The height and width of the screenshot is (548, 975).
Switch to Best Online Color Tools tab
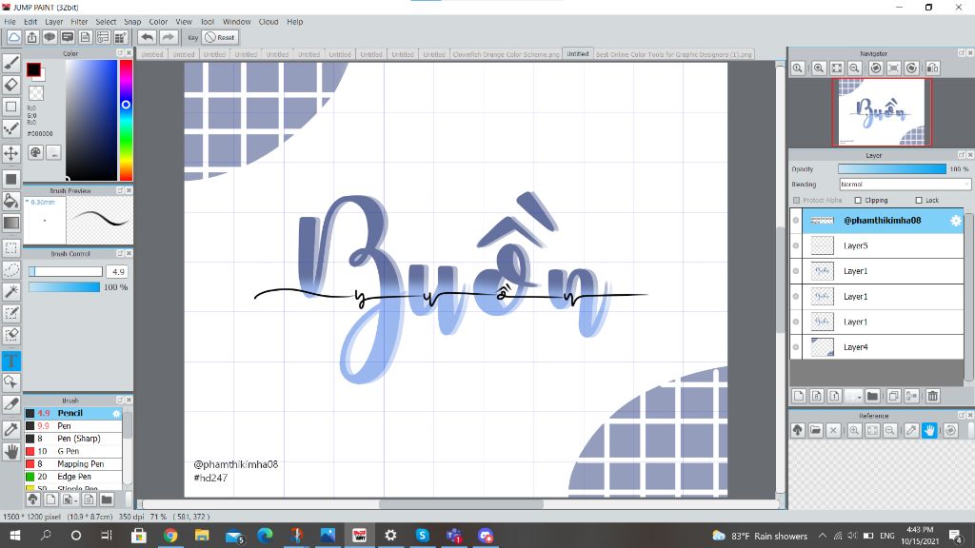(673, 54)
